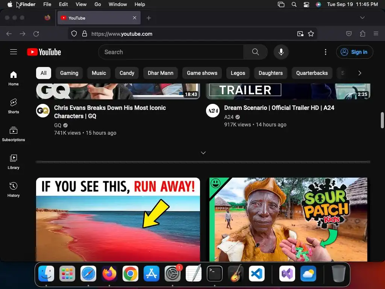Open A24 channel avatar
Screen dimensions: 385x289
(213, 111)
